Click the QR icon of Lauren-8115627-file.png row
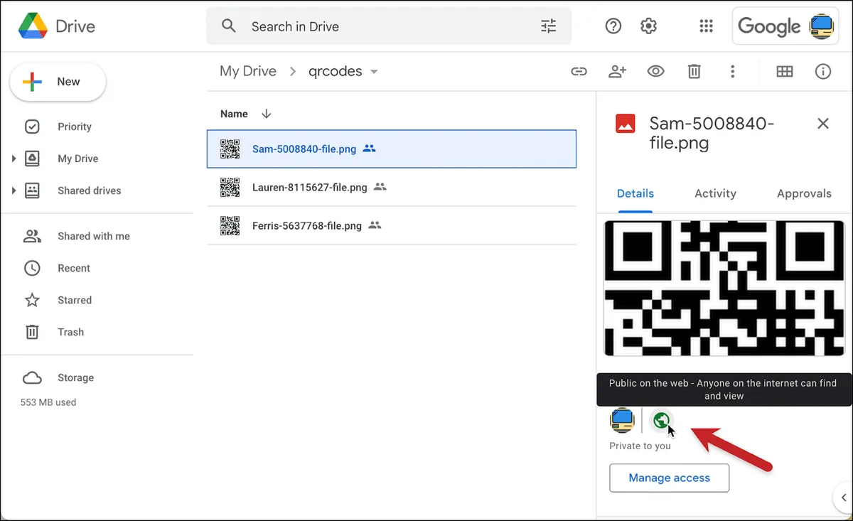The image size is (853, 521). [230, 188]
